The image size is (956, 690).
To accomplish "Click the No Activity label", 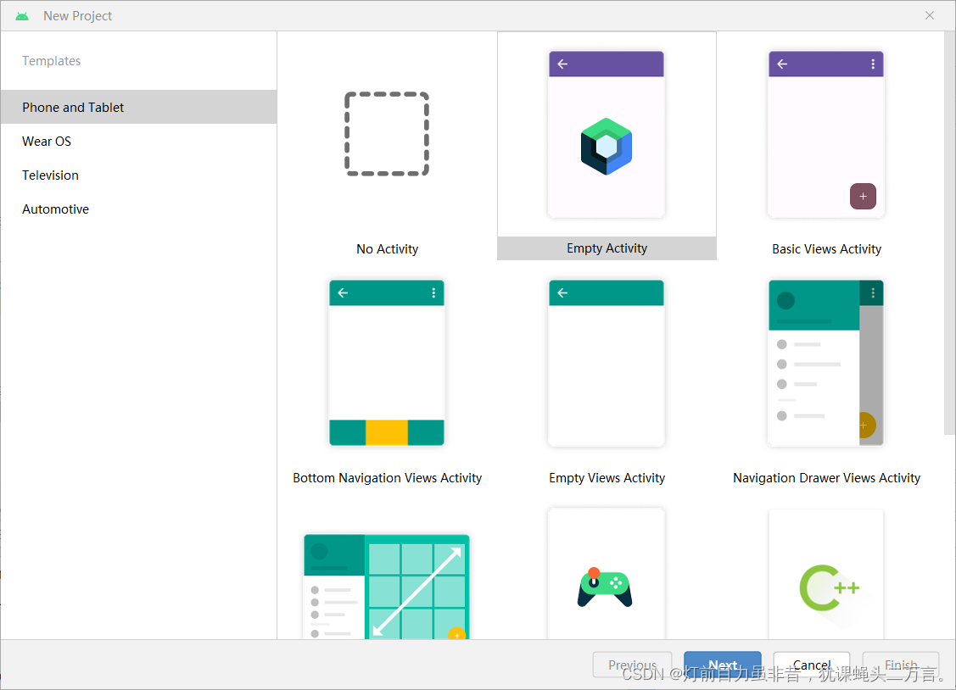I will (x=387, y=249).
